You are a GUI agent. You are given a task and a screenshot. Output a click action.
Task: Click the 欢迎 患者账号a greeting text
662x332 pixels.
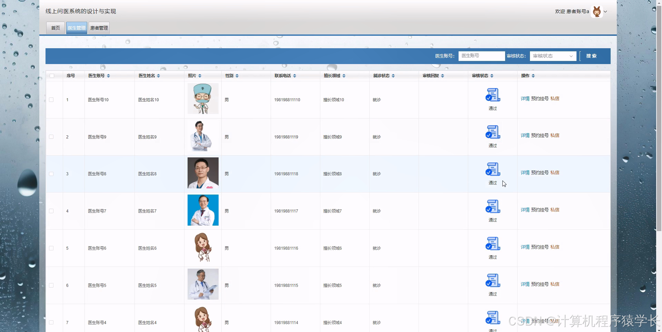[x=572, y=11]
